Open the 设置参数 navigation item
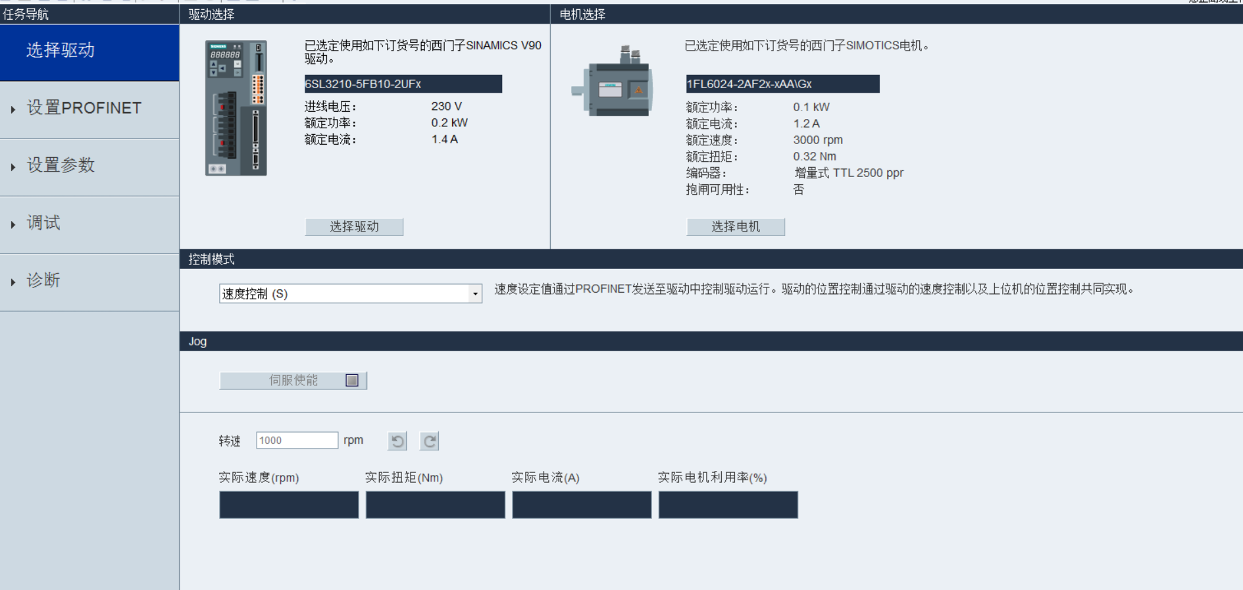Viewport: 1243px width, 590px height. pos(89,167)
